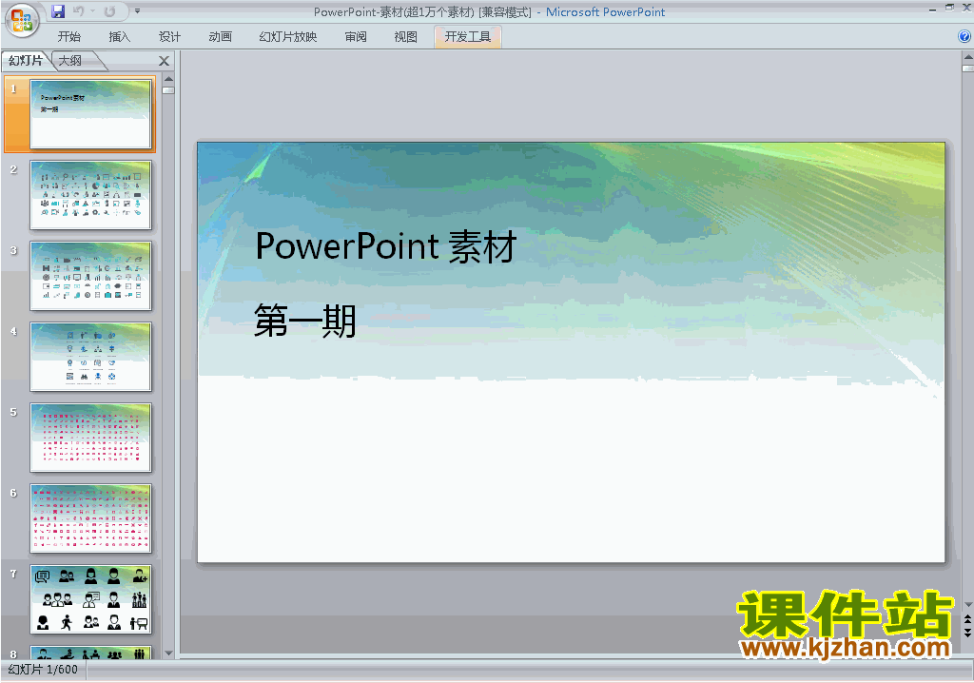Switch to the 大纲 outline tab

(70, 61)
